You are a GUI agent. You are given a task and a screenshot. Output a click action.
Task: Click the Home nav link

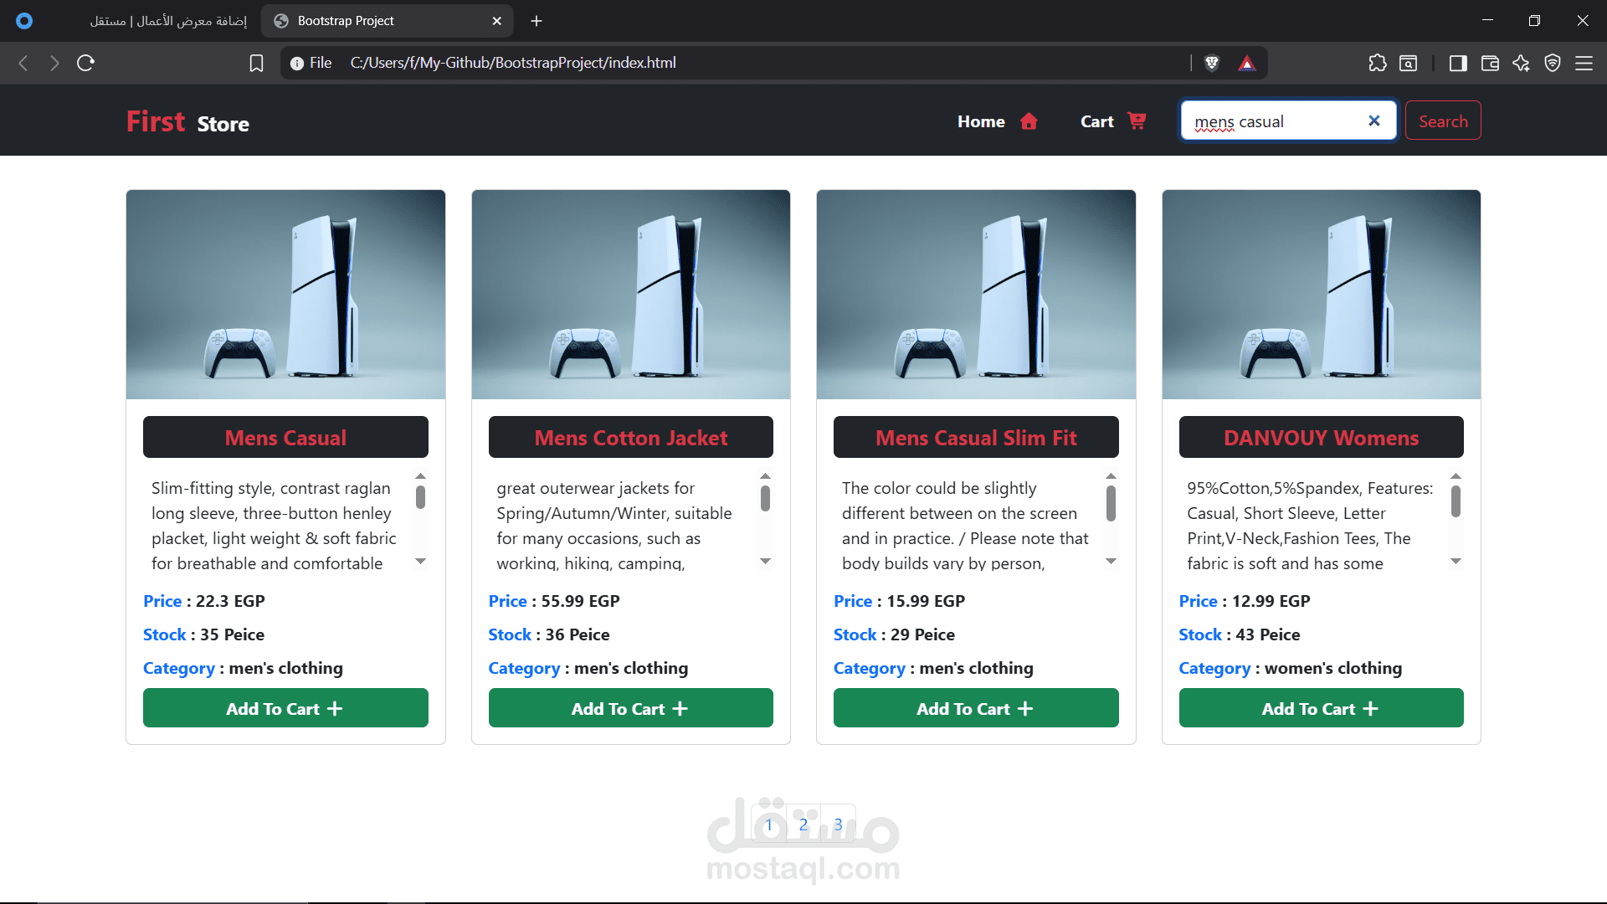click(x=981, y=121)
